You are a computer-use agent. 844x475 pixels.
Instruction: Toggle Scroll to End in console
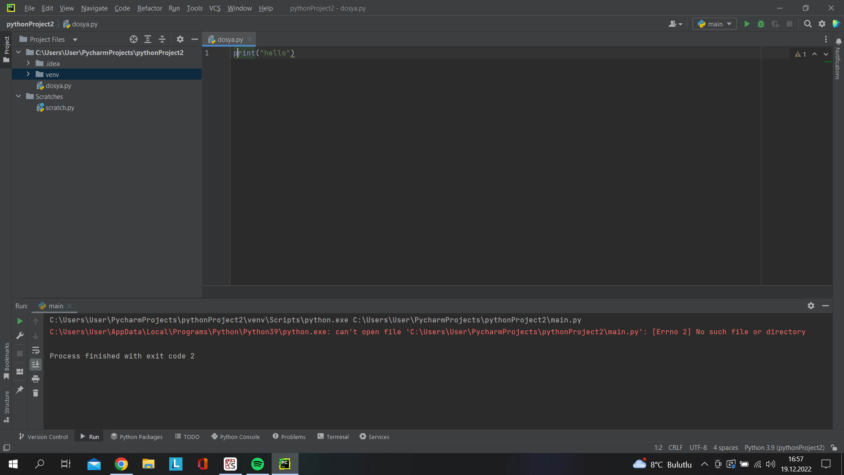pyautogui.click(x=36, y=365)
